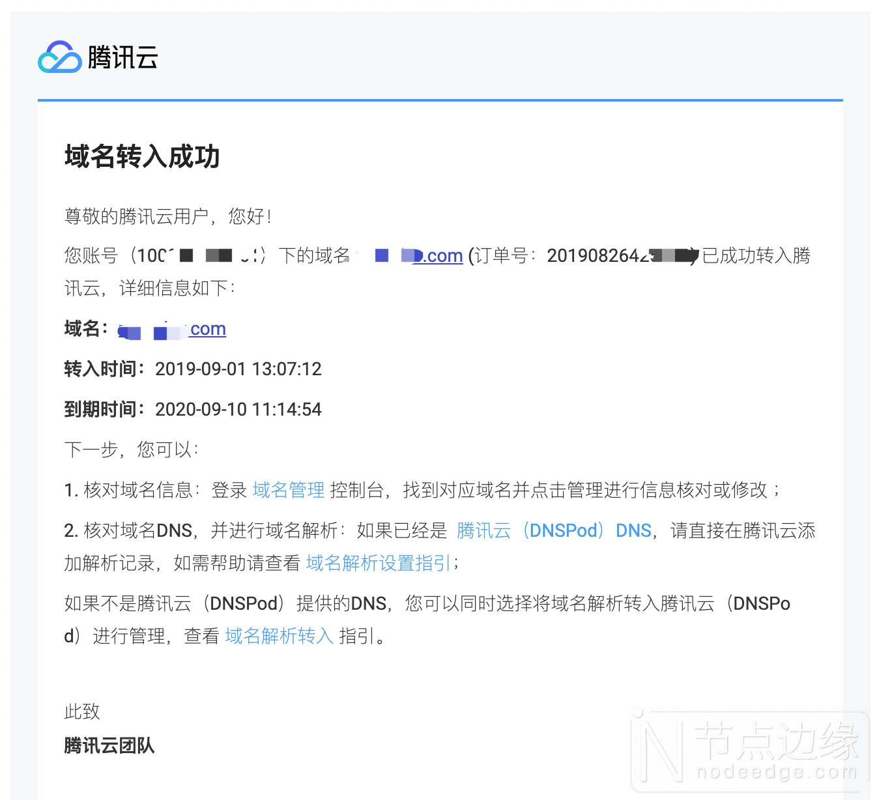Open the 域名解析转入 guide link
Screen dimensions: 877x800
pos(280,636)
